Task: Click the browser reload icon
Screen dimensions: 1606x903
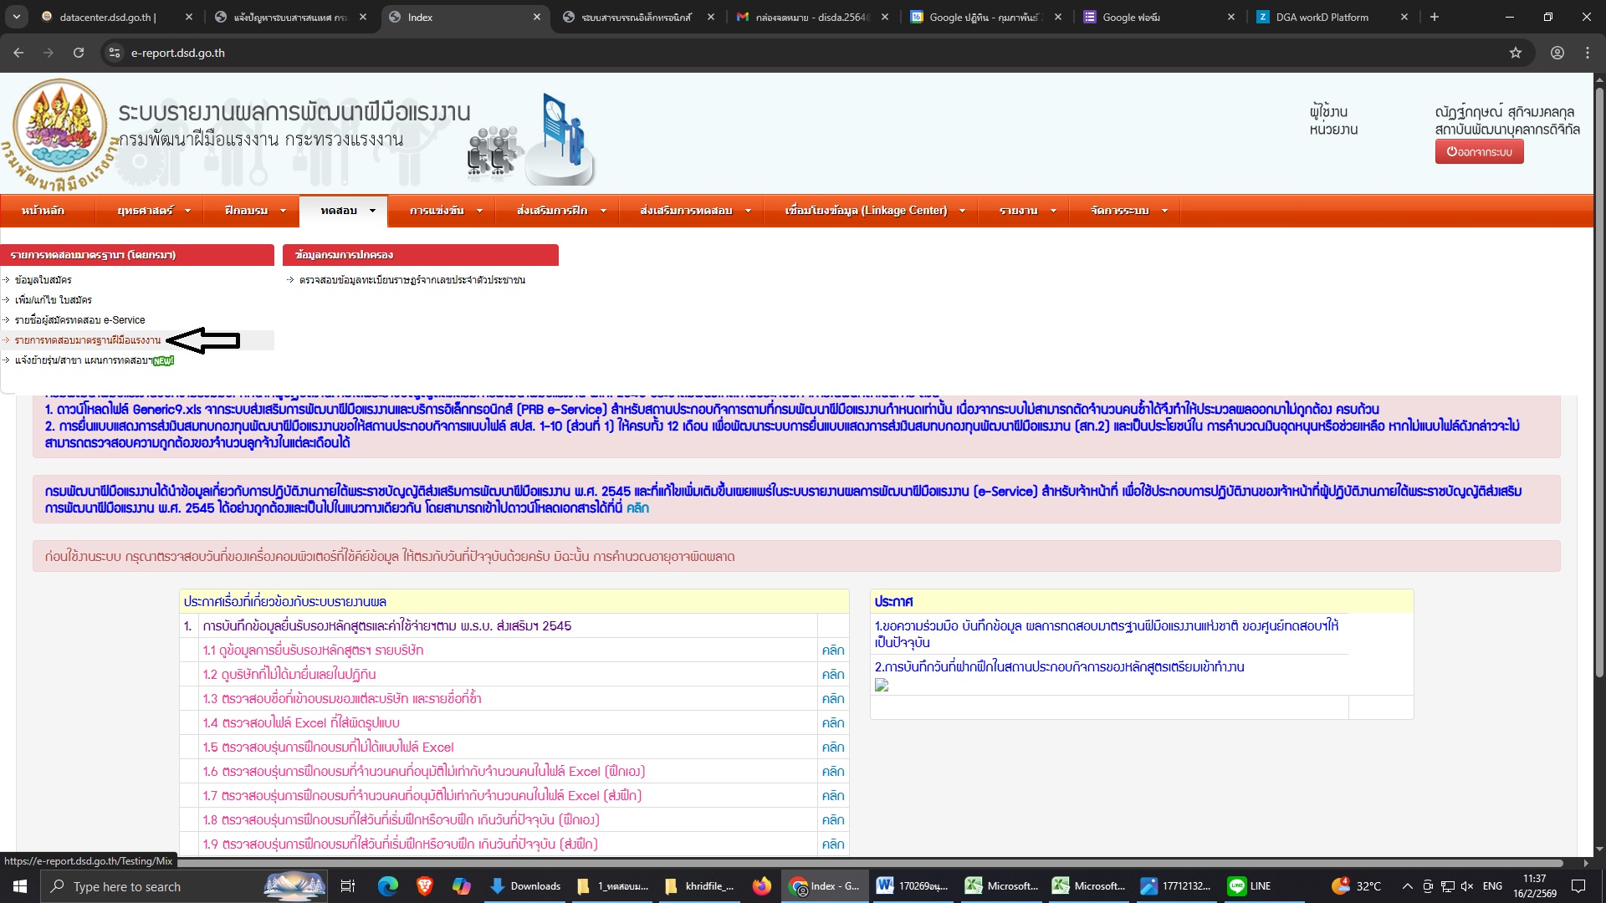Action: 79,53
